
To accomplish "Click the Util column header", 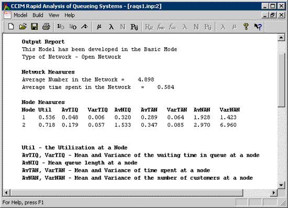I will (x=45, y=110).
